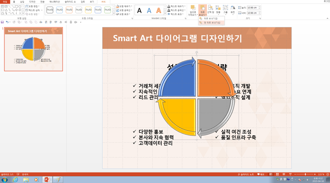330x183 pixels.
Task: Apply the orange outlined WordArt A style
Action: [159, 10]
